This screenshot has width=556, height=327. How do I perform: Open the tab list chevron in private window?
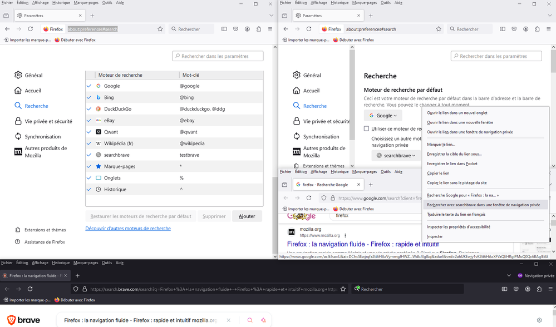point(509,276)
